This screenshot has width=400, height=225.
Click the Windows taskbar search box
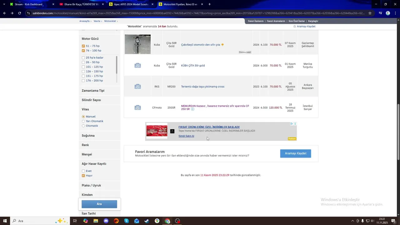click(39, 221)
